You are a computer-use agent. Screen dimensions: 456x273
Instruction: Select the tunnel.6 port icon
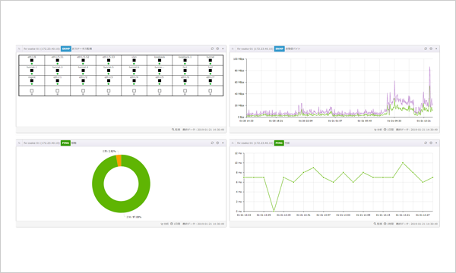(x=134, y=71)
